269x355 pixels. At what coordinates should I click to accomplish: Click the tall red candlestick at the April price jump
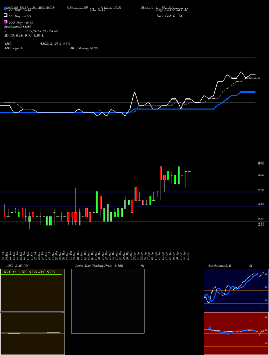[161, 173]
